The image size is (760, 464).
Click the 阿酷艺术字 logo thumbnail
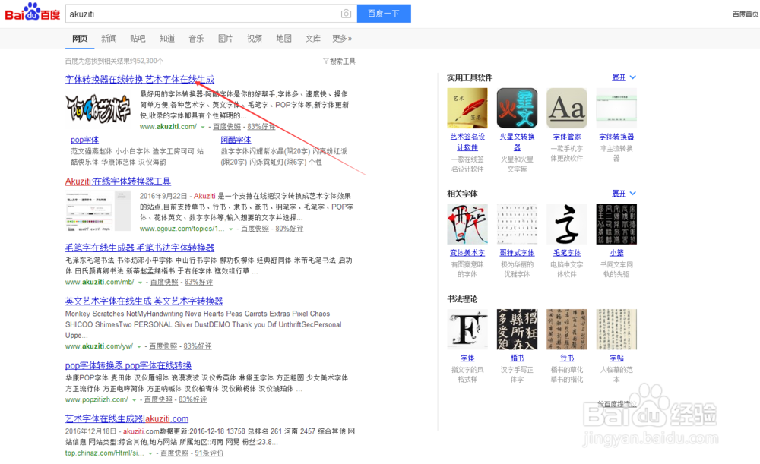coord(98,109)
